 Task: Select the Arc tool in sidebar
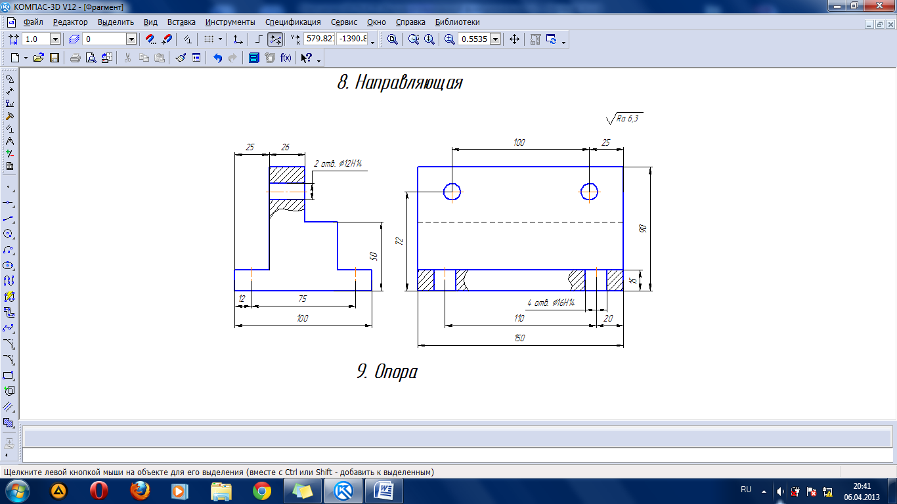9,249
